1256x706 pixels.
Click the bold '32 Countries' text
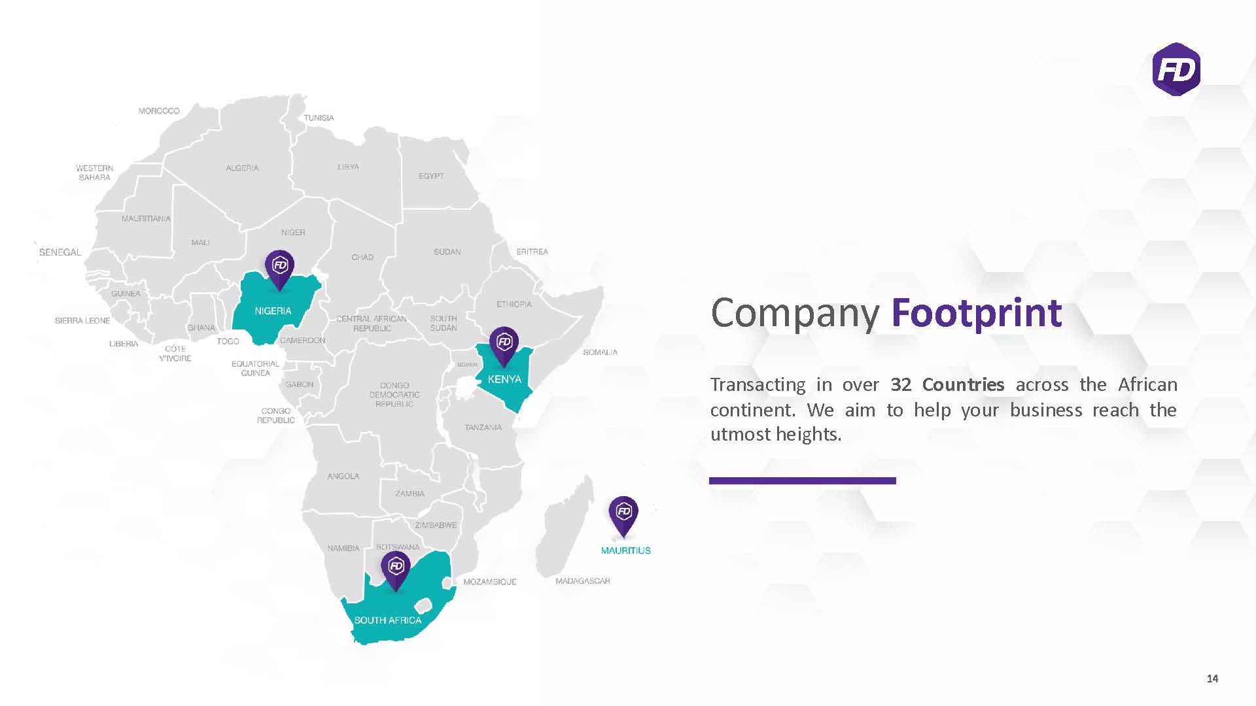tap(947, 384)
